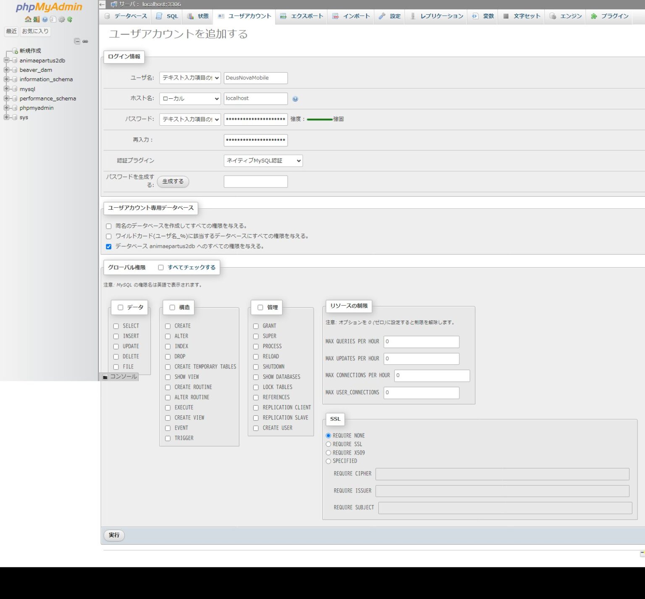Expand the beaver_dam database tree node
Viewport: 645px width, 599px height.
[6, 70]
